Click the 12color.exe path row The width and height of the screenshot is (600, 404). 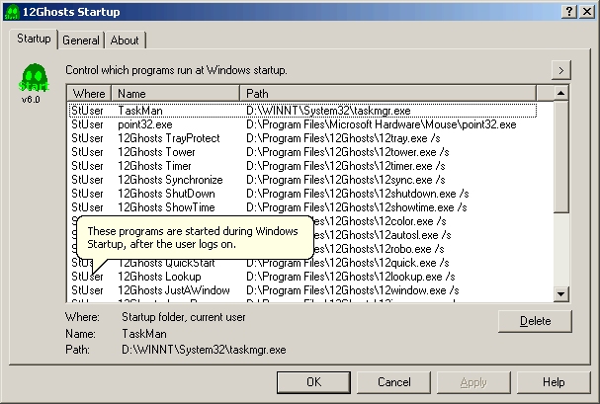pos(381,221)
